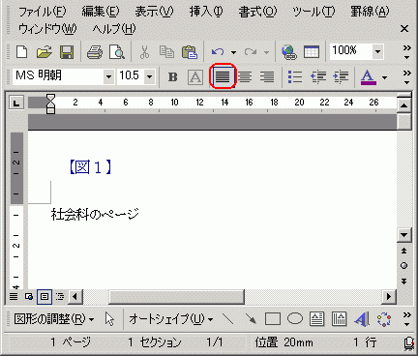
Task: Open the ヘルプ(H) menu
Action: click(x=114, y=29)
